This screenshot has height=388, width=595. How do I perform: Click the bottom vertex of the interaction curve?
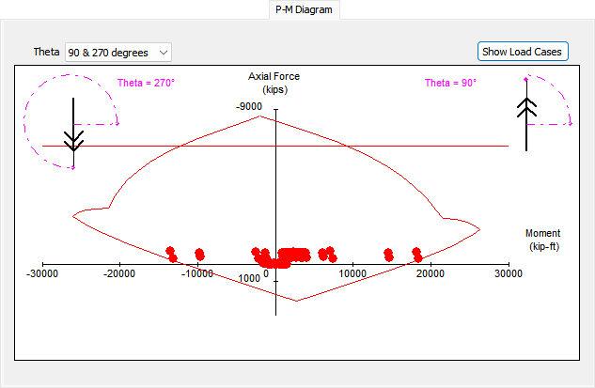coord(297,301)
